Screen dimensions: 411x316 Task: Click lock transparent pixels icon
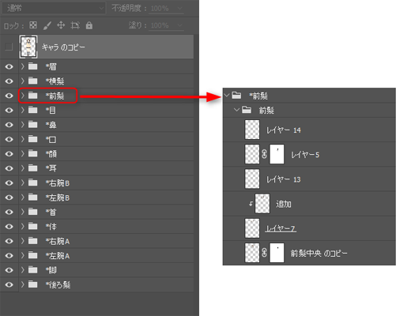click(33, 25)
